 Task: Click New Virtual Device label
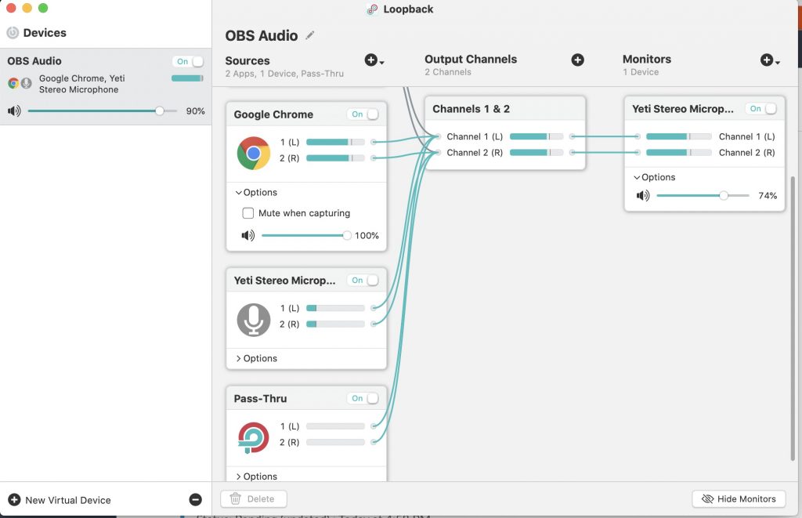pyautogui.click(x=68, y=500)
